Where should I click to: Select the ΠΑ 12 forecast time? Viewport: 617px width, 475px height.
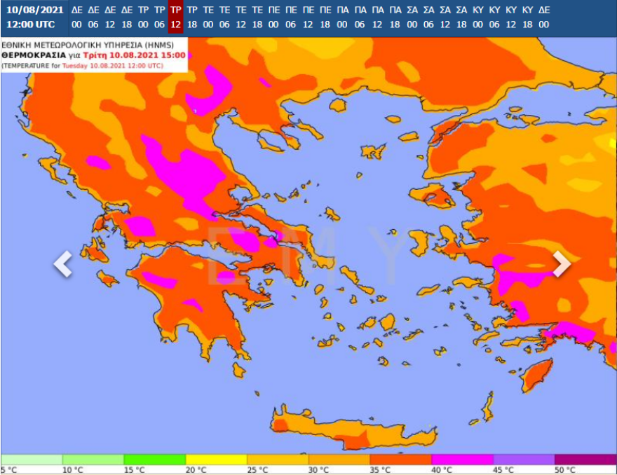pyautogui.click(x=378, y=18)
